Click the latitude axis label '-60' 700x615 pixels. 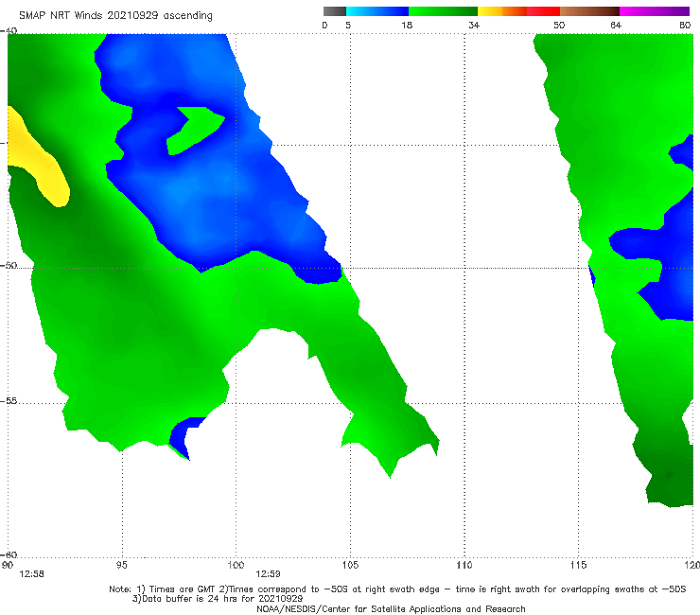(x=9, y=554)
